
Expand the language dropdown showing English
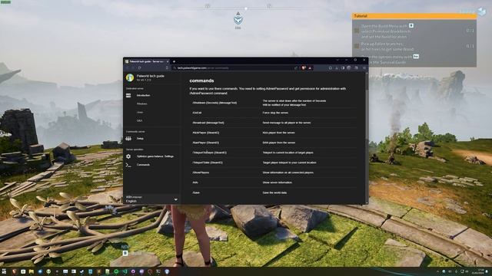coord(152,199)
